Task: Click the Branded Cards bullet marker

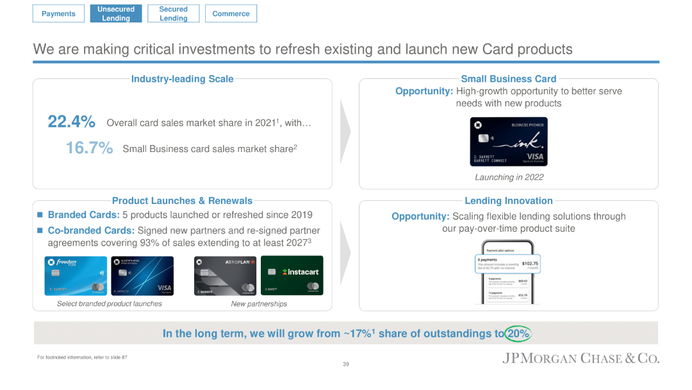Action: coord(41,215)
